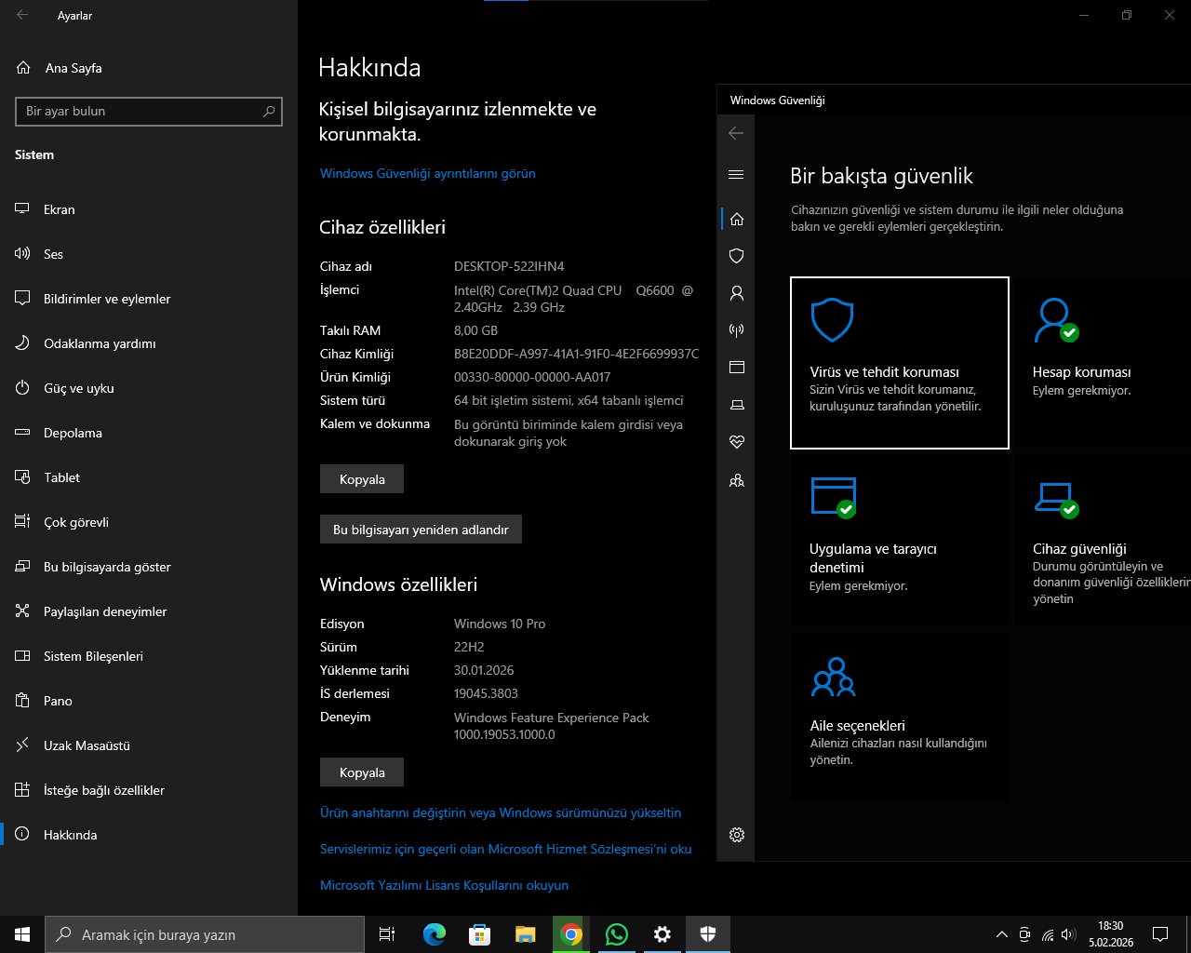Open device health heart icon in sidebar
Viewport: 1191px width, 953px height.
point(737,442)
